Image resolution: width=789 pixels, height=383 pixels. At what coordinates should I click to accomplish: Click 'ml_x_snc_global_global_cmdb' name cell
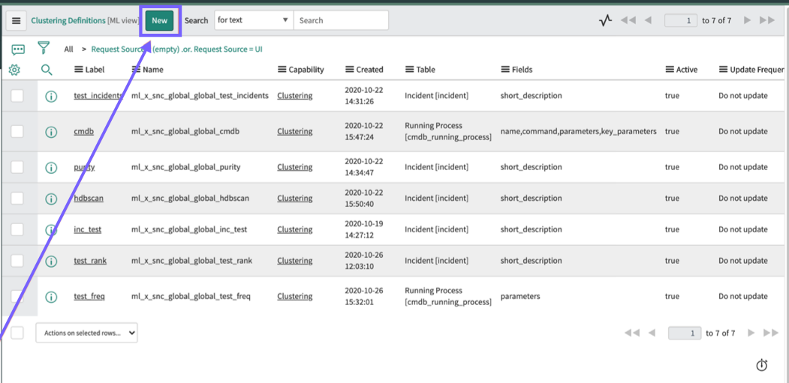coord(185,132)
